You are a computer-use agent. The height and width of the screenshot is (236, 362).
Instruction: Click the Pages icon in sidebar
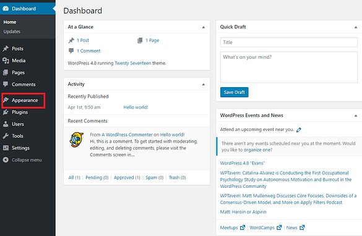click(6, 72)
